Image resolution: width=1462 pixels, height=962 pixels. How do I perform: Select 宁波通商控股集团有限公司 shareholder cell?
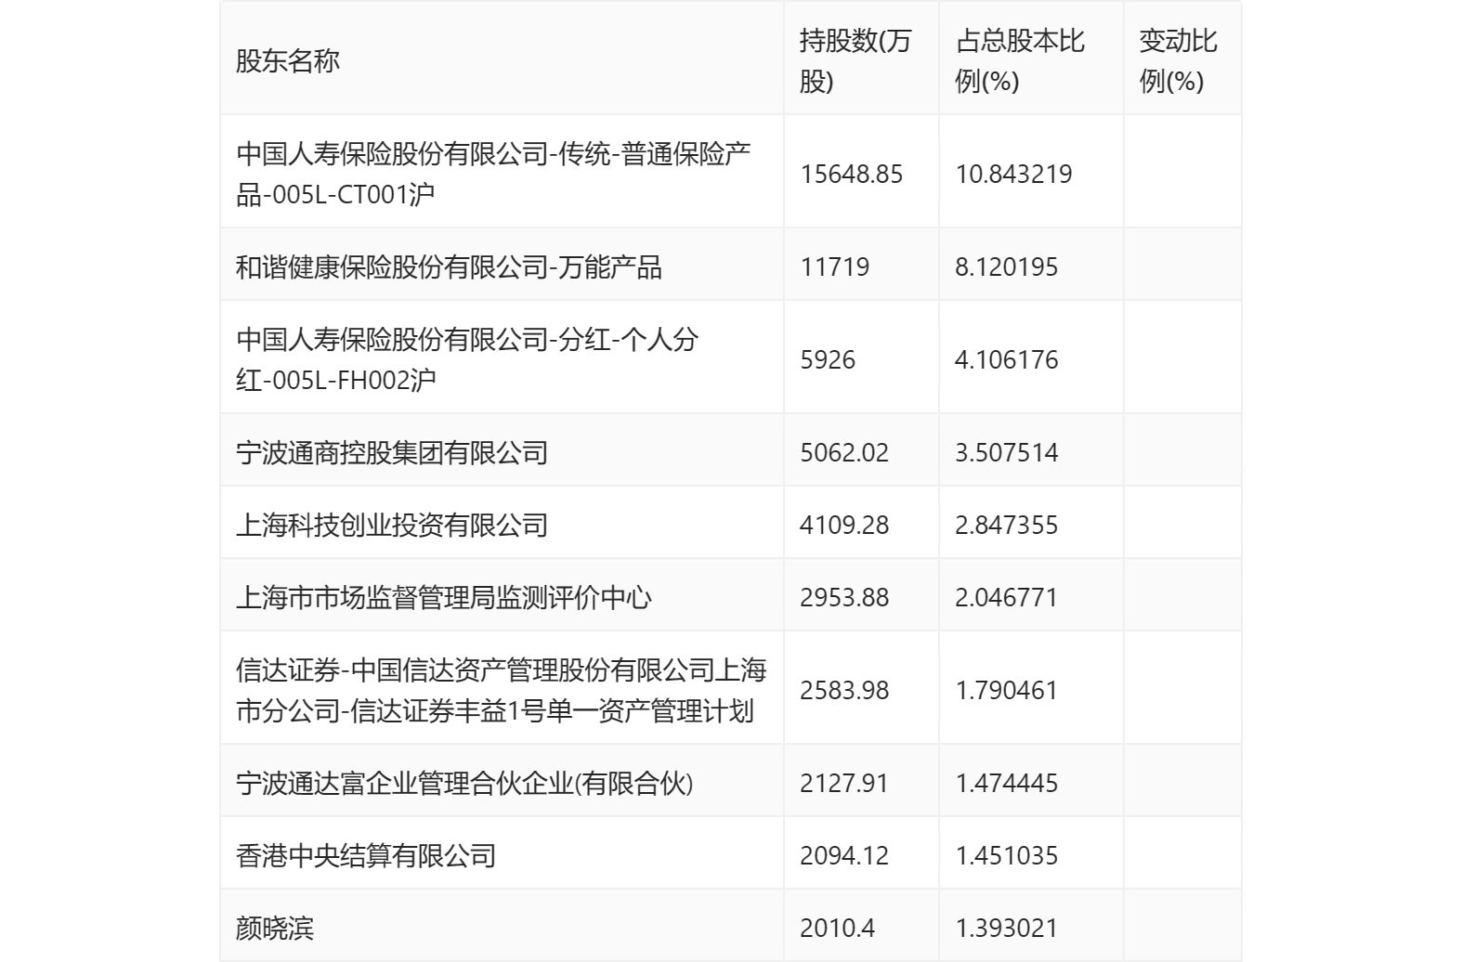392,453
